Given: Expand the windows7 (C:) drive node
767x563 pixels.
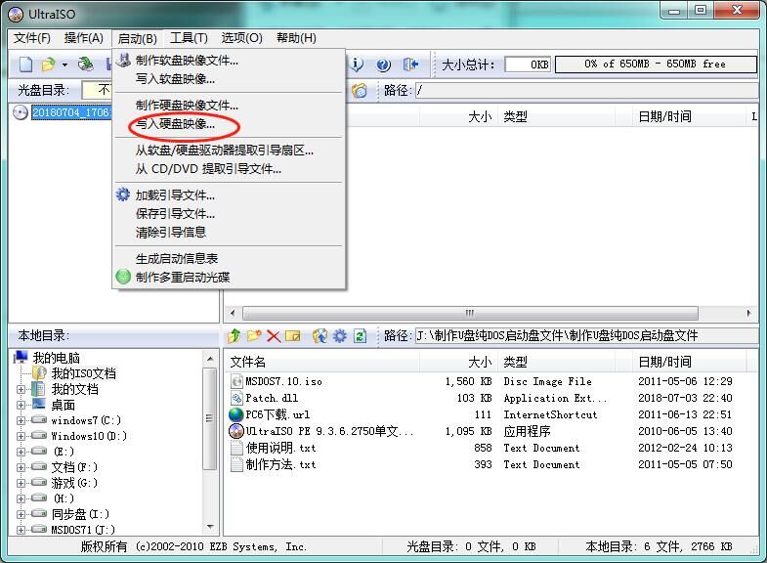Looking at the screenshot, I should coord(21,420).
